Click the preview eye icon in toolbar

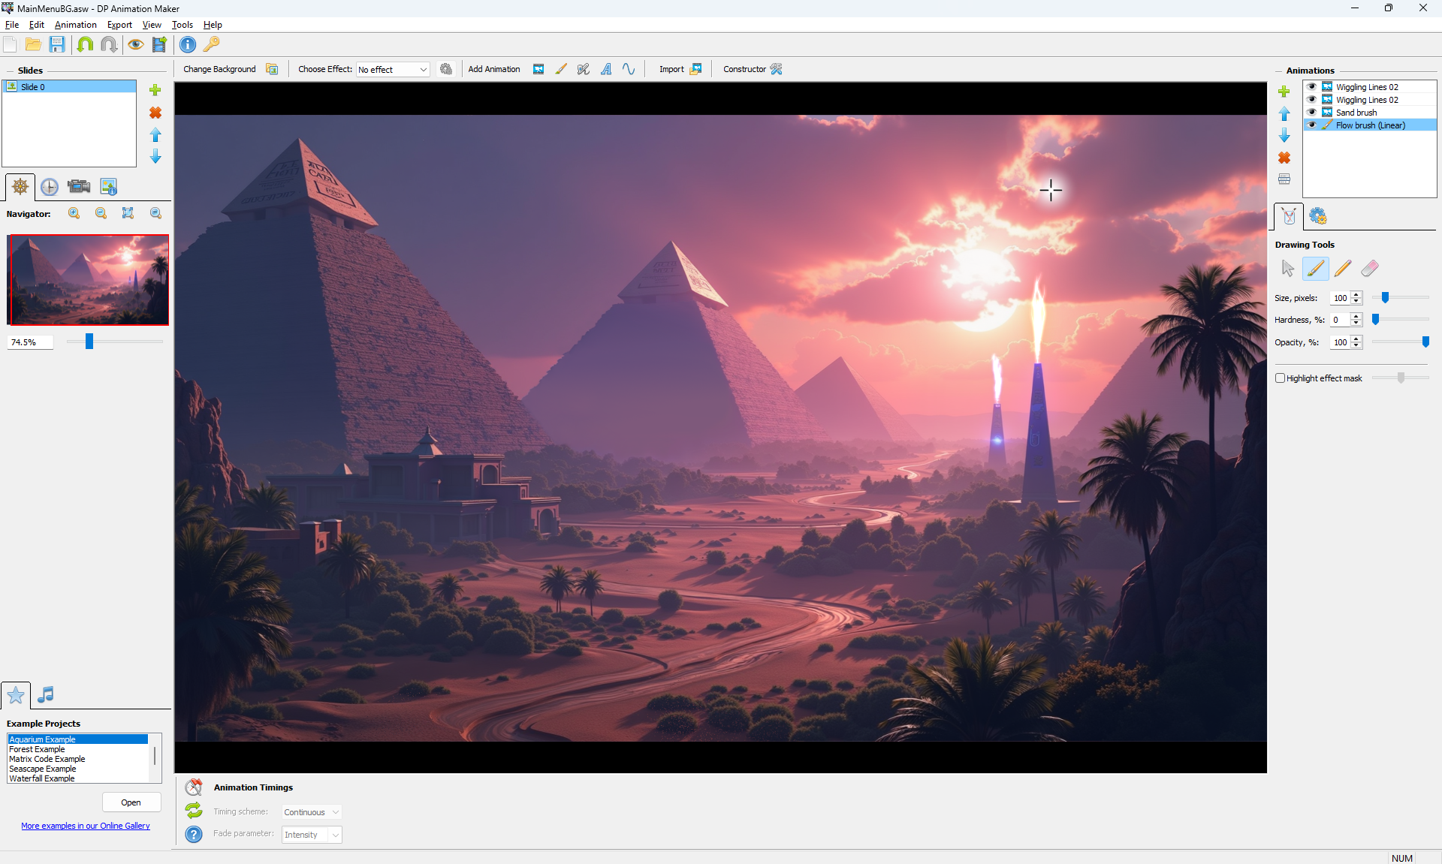135,45
